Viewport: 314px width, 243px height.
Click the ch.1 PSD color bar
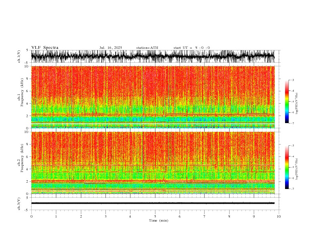point(287,102)
